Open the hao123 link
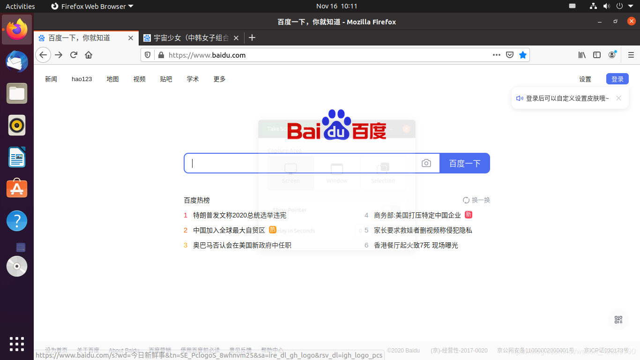 pyautogui.click(x=82, y=79)
